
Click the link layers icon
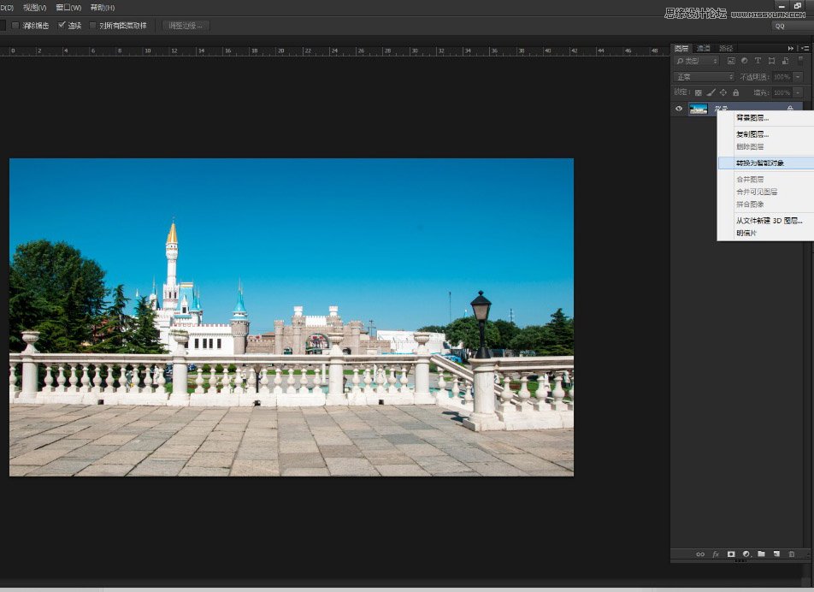click(x=700, y=554)
